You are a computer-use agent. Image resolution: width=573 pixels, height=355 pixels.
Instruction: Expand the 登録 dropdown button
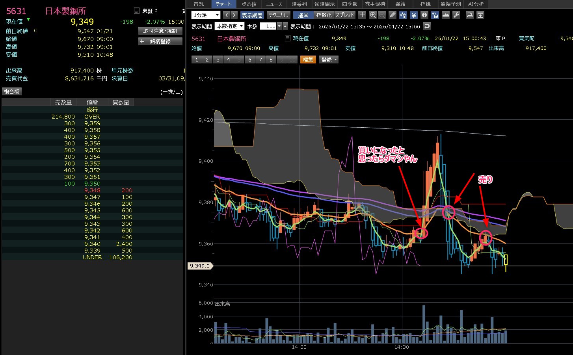329,59
